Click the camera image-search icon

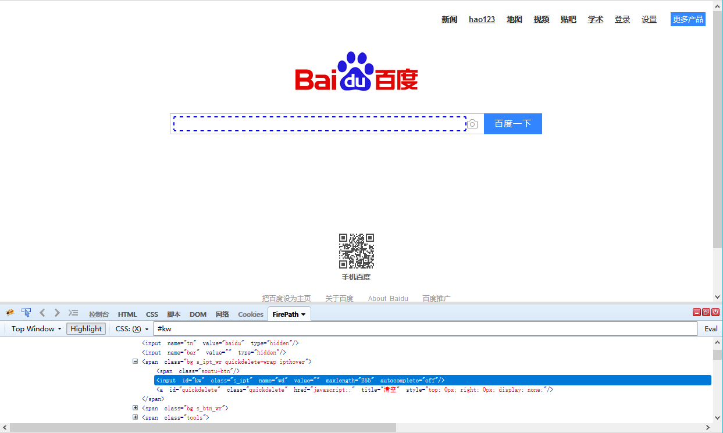pyautogui.click(x=472, y=124)
